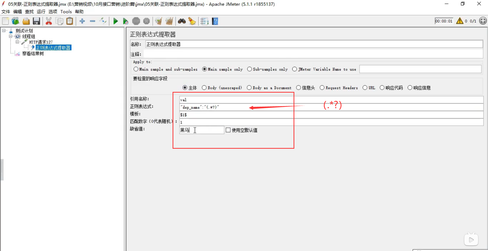The width and height of the screenshot is (488, 251).
Task: Select 响应代码 radio option
Action: 382,88
